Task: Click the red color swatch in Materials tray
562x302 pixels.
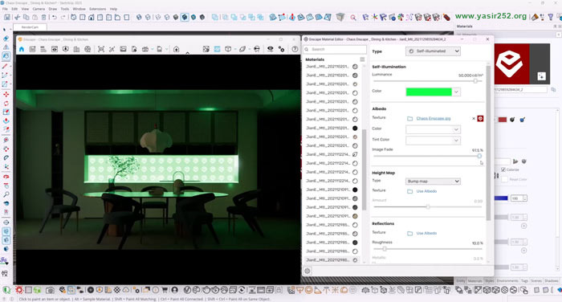Action: point(502,120)
